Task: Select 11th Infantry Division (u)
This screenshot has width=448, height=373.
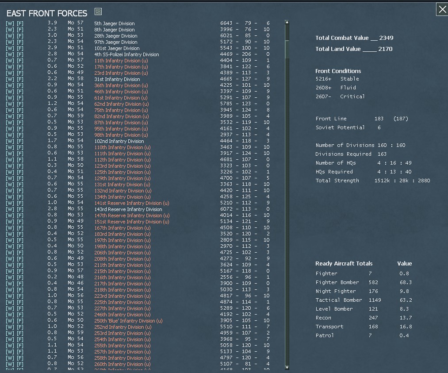Action: (121, 61)
